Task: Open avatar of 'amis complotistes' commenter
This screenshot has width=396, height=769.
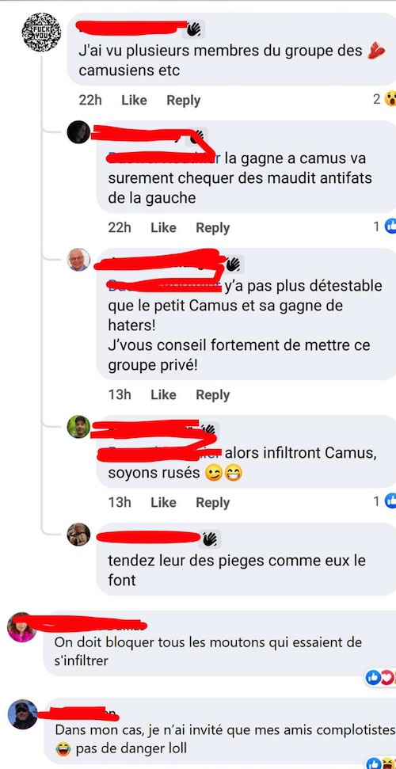Action: coord(22,714)
